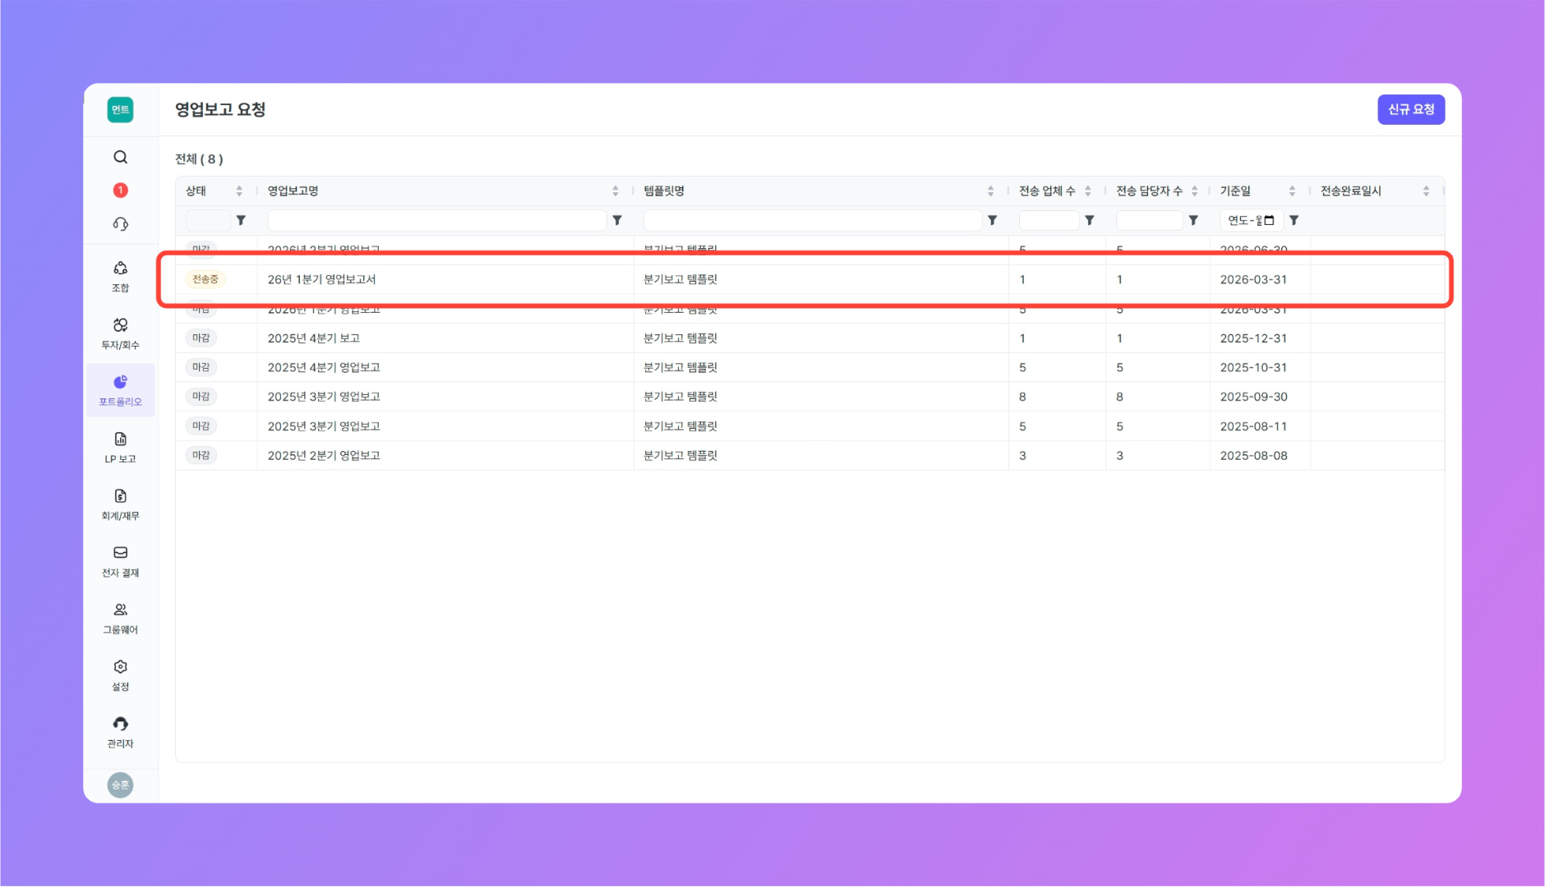Sort the table by 전송 담당자 수
The height and width of the screenshot is (887, 1545).
1194,191
